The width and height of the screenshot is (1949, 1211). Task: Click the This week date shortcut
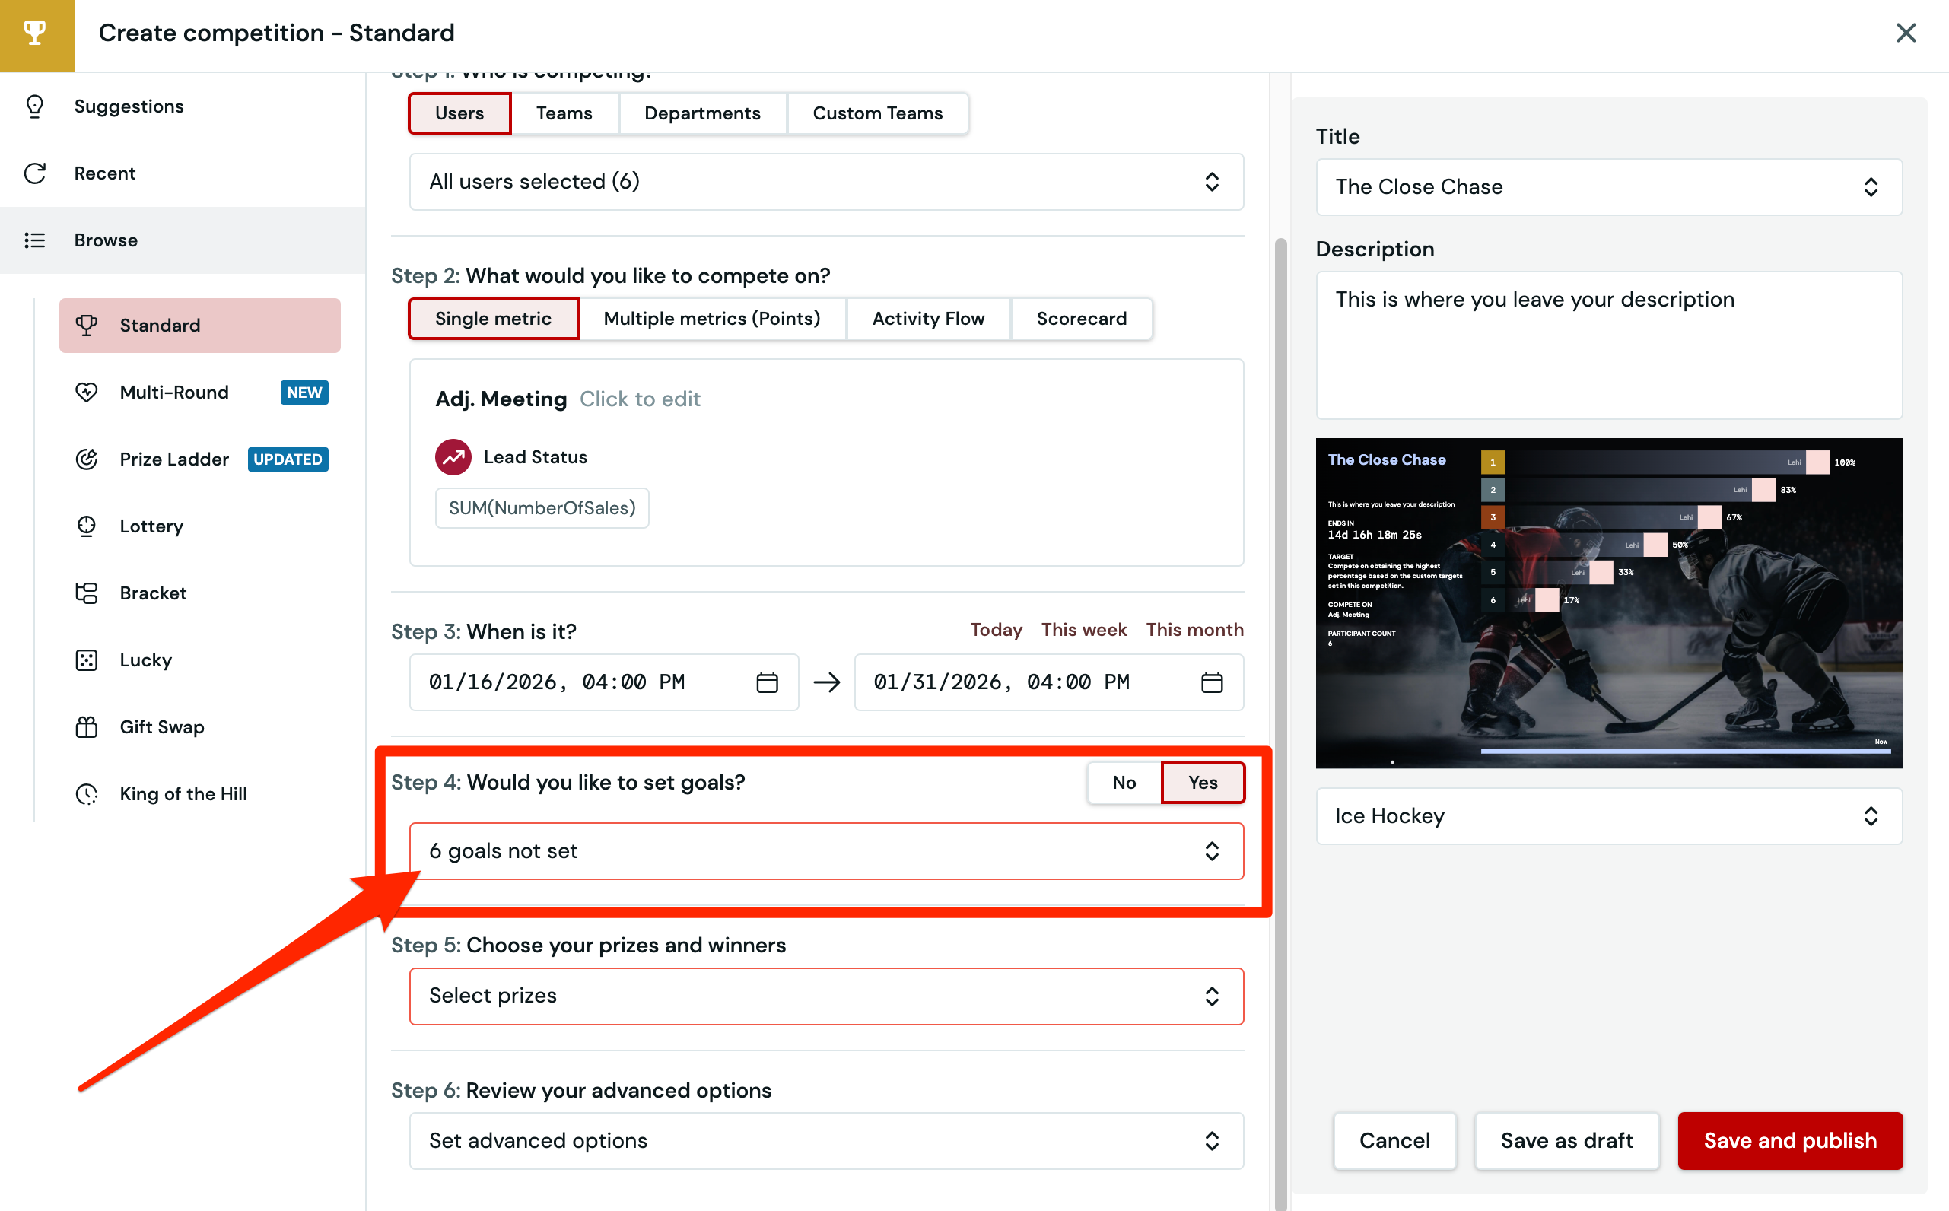click(1083, 630)
